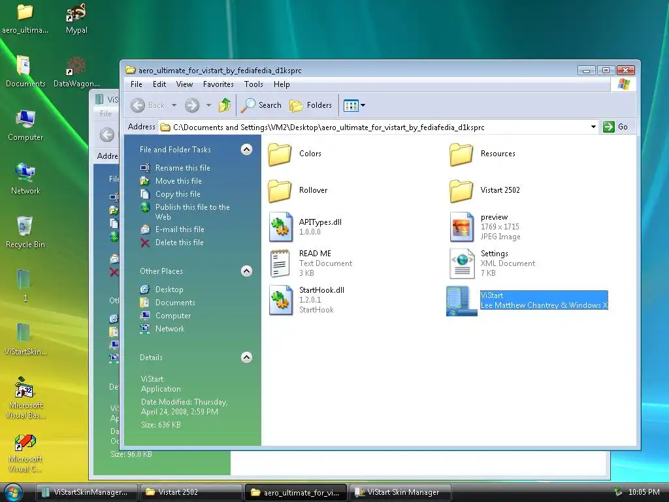Image resolution: width=669 pixels, height=502 pixels.
Task: Select the ViStartSkin desktop icon
Action: tap(25, 339)
